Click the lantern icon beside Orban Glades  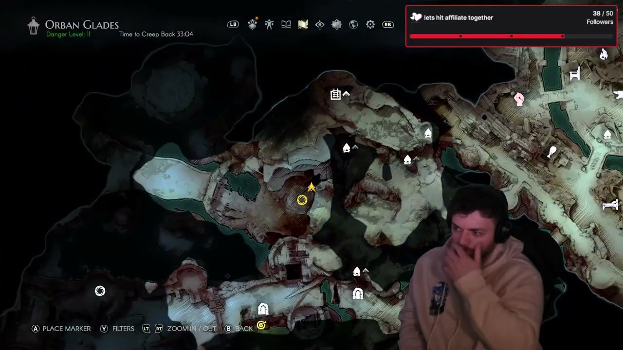[x=33, y=26]
